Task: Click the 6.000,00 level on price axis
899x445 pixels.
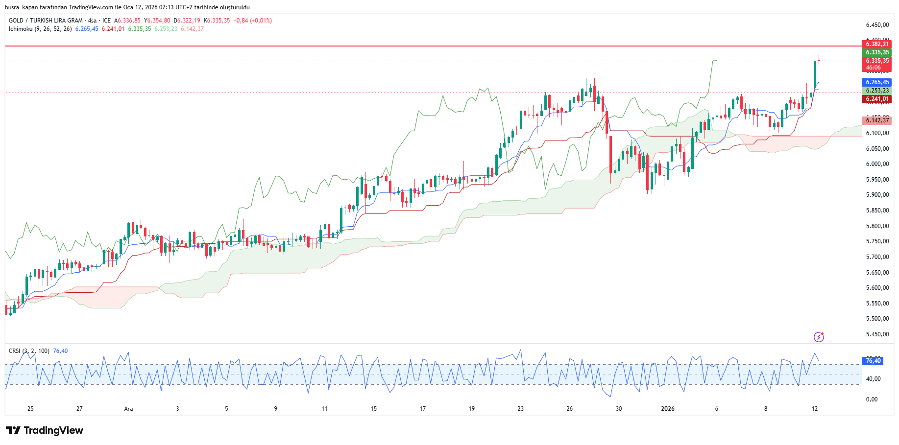Action: point(877,164)
